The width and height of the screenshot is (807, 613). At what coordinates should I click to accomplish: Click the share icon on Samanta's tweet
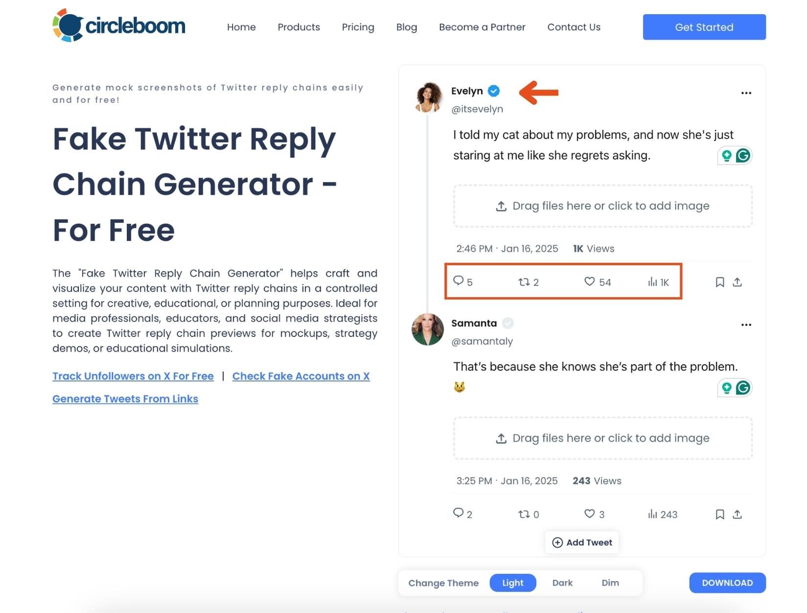coord(737,514)
